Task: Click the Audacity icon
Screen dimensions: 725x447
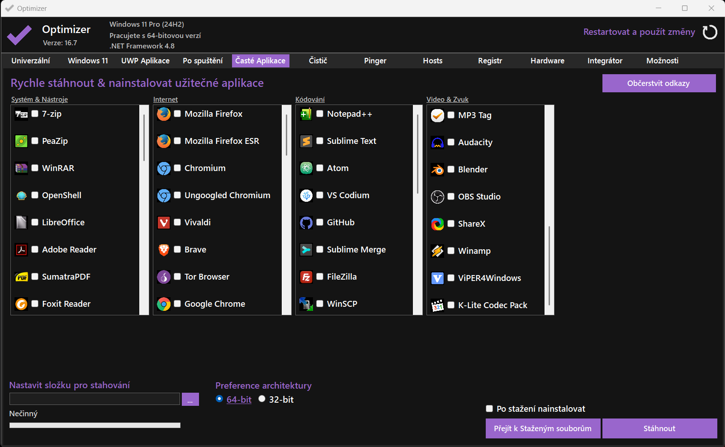Action: pyautogui.click(x=437, y=143)
